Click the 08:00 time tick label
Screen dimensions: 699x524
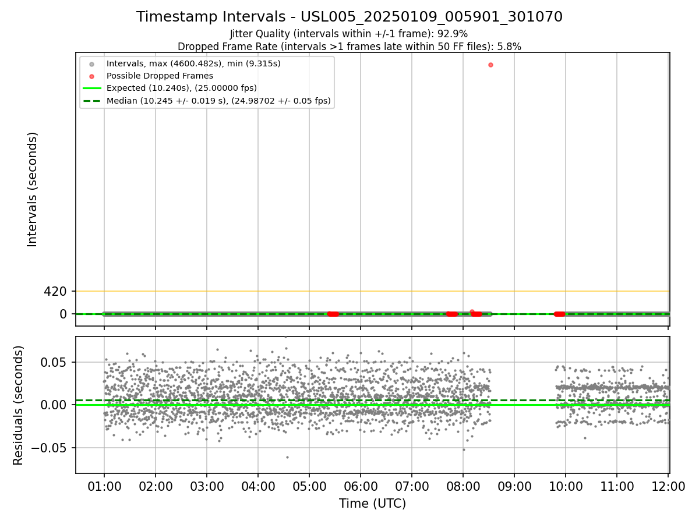pos(463,486)
